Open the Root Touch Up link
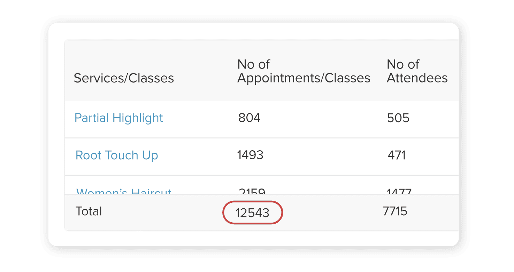Viewport: 514px width, 272px height. click(x=117, y=155)
